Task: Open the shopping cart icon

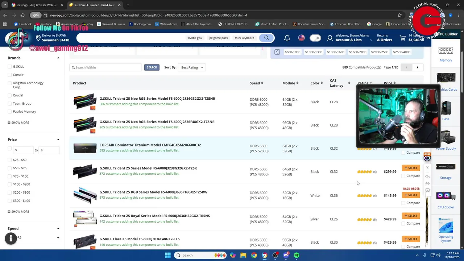Action: (x=403, y=38)
